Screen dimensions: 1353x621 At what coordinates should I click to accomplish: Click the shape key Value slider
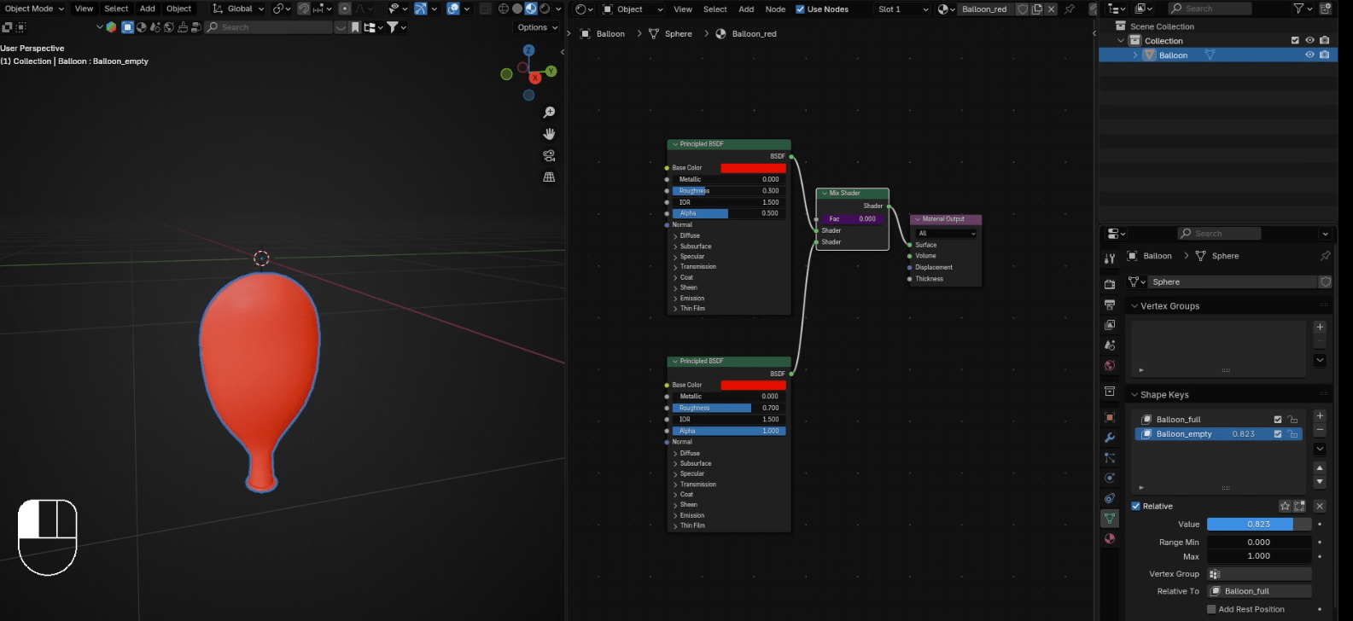click(1258, 524)
